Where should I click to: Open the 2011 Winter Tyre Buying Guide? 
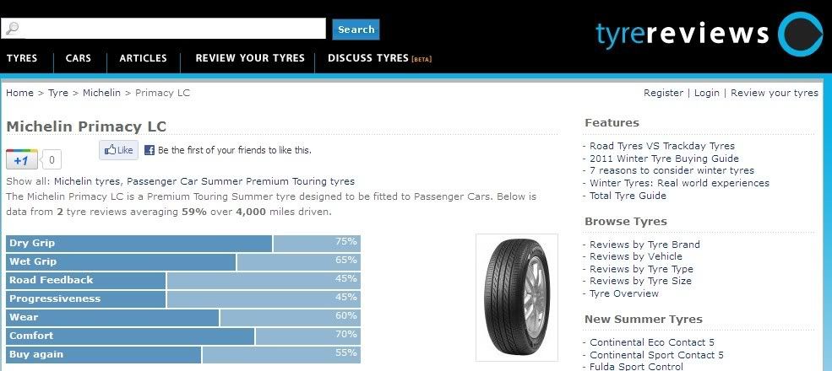664,159
